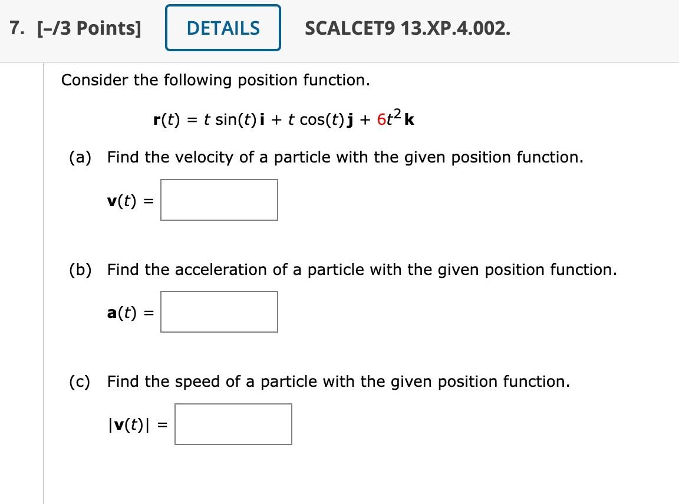Click part (c) label
The height and width of the screenshot is (504, 679).
(x=81, y=382)
